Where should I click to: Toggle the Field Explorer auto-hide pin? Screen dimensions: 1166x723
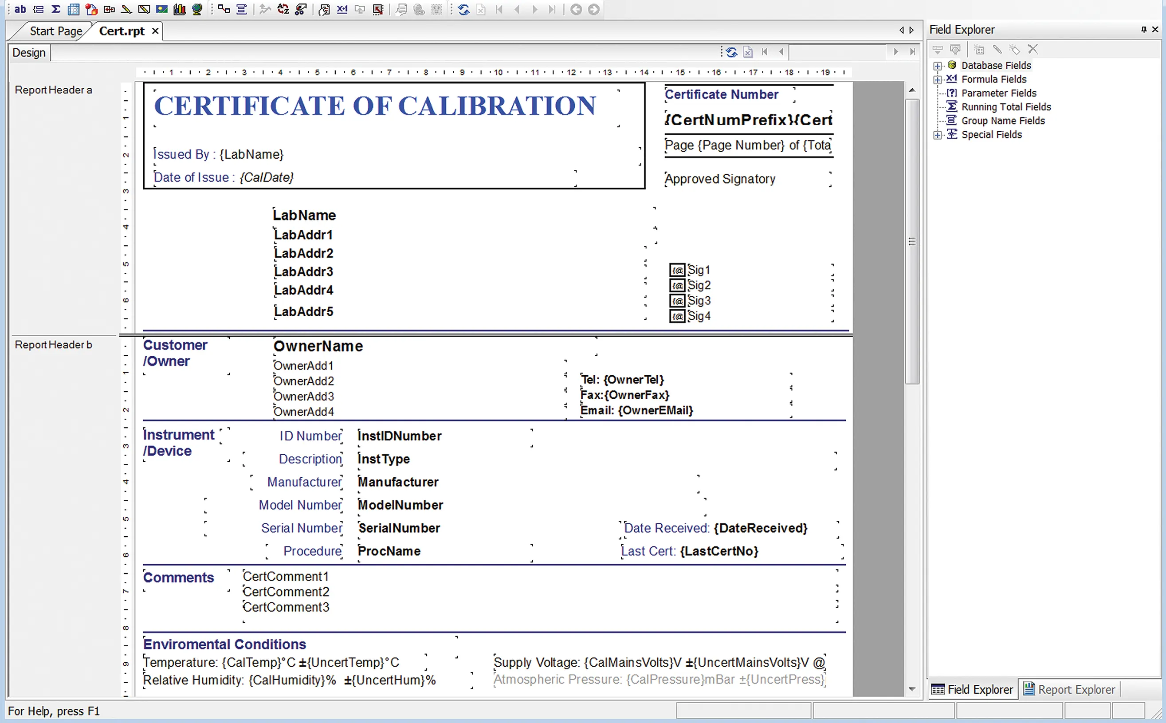click(1143, 30)
